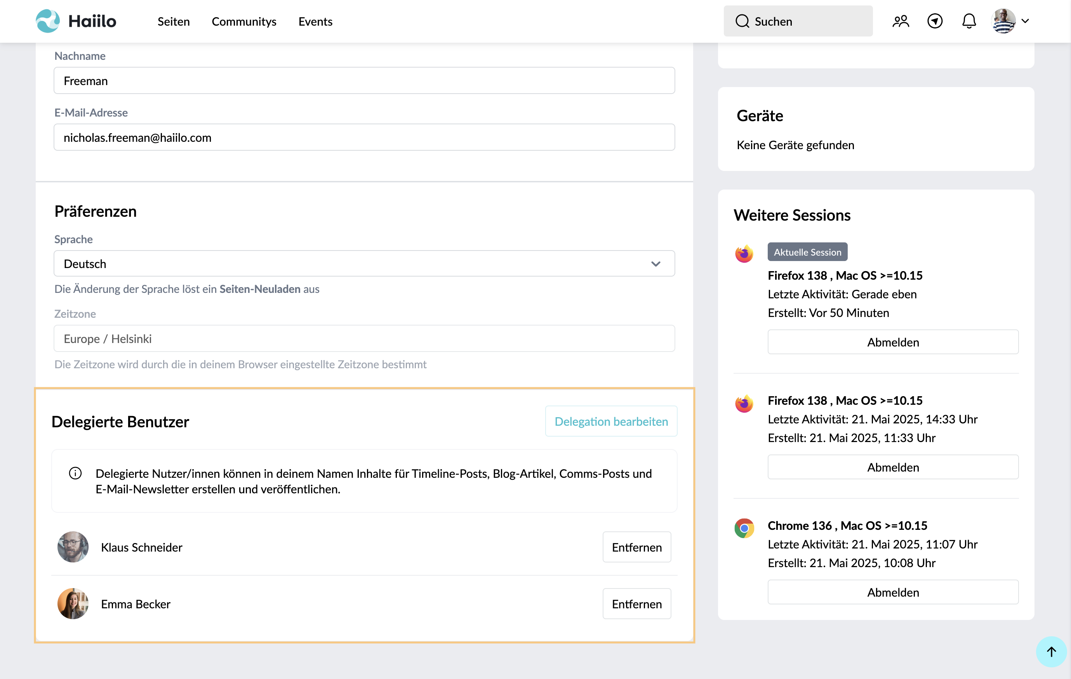This screenshot has height=679, width=1071.
Task: Click 'Seiten-Neuladen' hint text
Action: (260, 289)
